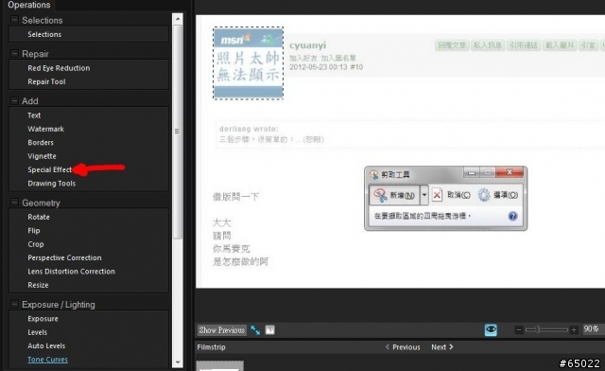Minimize the snipping tool window
The image size is (605, 371).
[x=472, y=172]
